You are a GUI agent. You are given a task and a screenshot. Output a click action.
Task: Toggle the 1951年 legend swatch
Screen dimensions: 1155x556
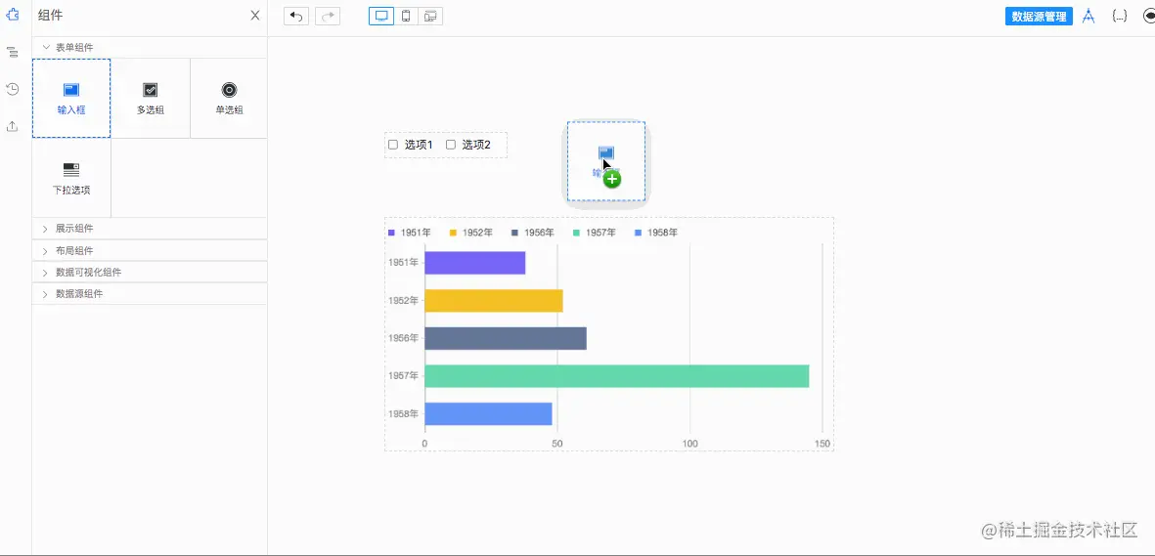coord(392,233)
